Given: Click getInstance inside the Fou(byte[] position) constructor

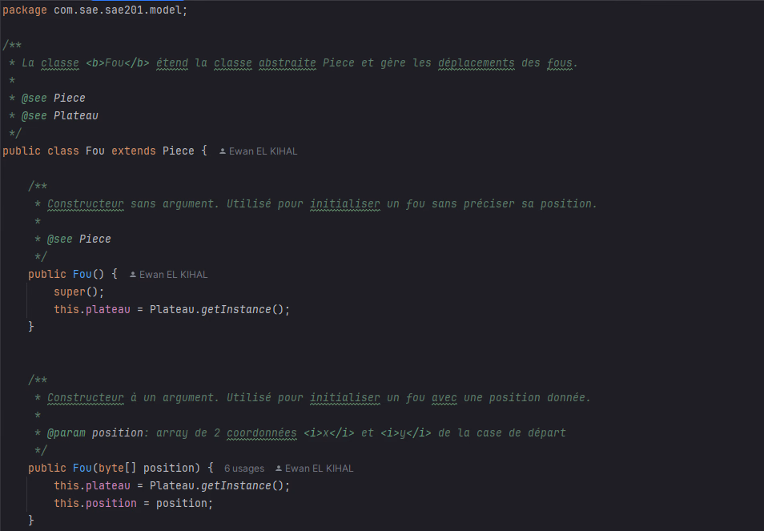Looking at the screenshot, I should [236, 486].
